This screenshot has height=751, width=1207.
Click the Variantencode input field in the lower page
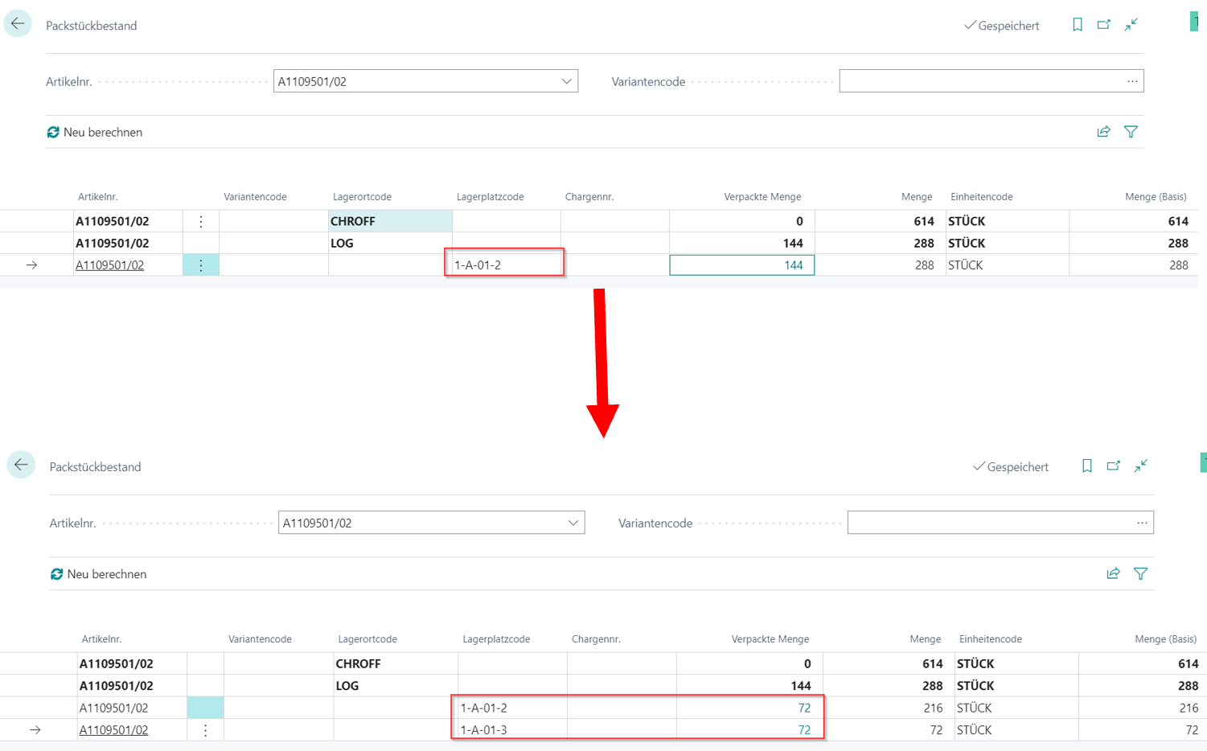[x=989, y=523]
